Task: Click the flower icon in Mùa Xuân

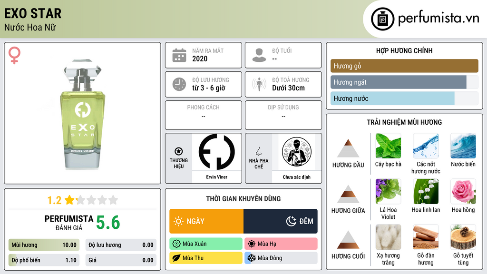Action: pyautogui.click(x=176, y=244)
